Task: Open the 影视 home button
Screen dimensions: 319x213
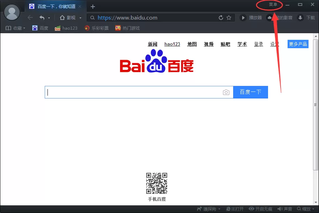Action: (x=68, y=18)
